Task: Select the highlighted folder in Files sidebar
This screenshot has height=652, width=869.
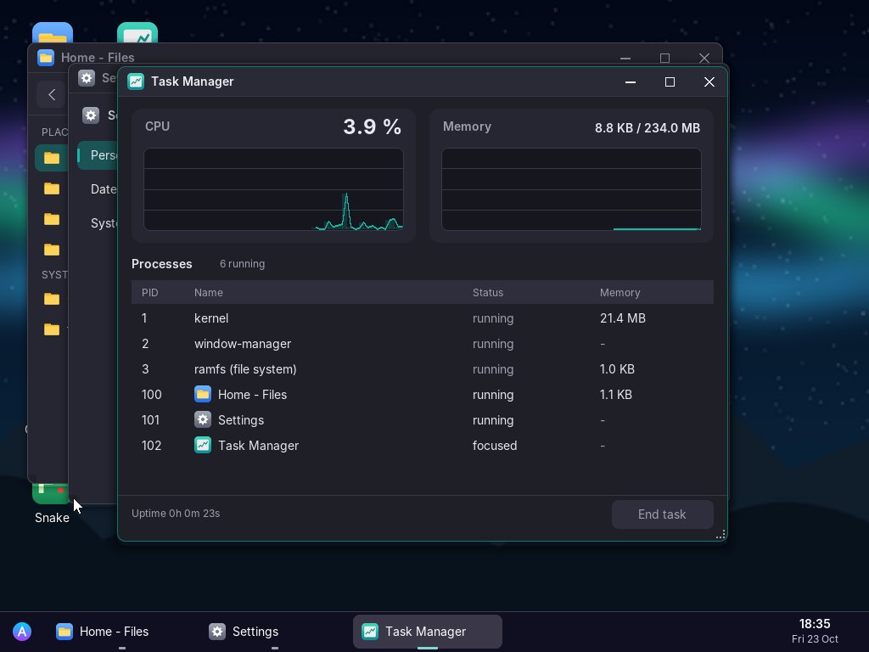Action: 52,158
